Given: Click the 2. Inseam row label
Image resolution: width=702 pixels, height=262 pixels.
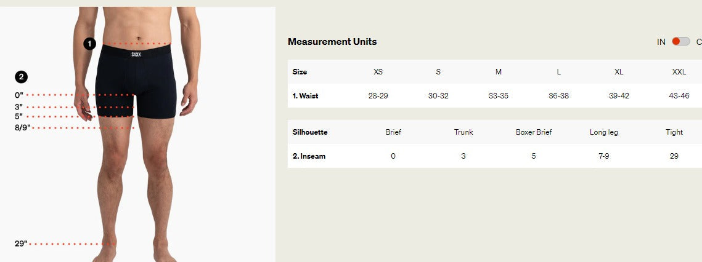Looking at the screenshot, I should coord(309,156).
